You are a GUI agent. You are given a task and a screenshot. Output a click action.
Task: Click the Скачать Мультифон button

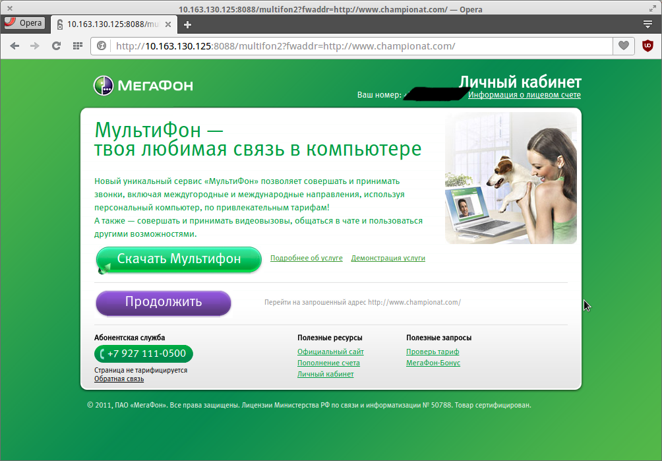[x=179, y=259]
